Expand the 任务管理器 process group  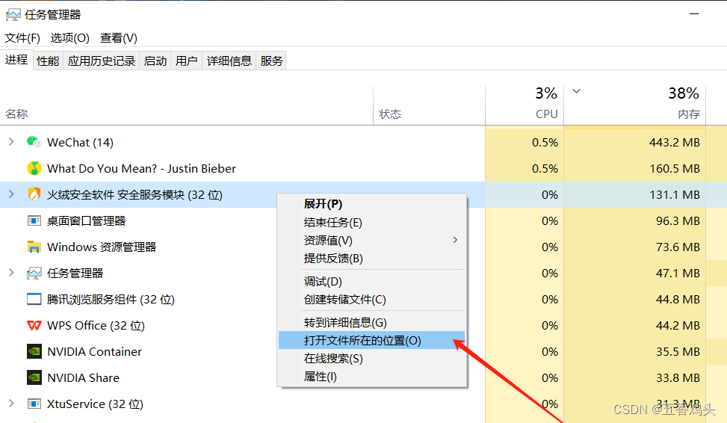coord(11,273)
